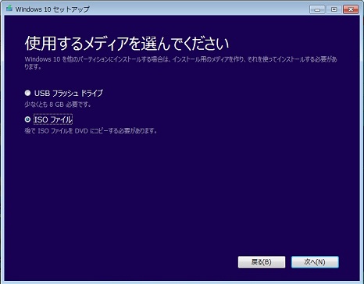
Task: Maximize the setup window
Action: 334,9
